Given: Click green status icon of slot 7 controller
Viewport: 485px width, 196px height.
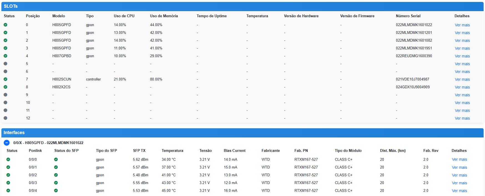Looking at the screenshot, I should (6, 79).
